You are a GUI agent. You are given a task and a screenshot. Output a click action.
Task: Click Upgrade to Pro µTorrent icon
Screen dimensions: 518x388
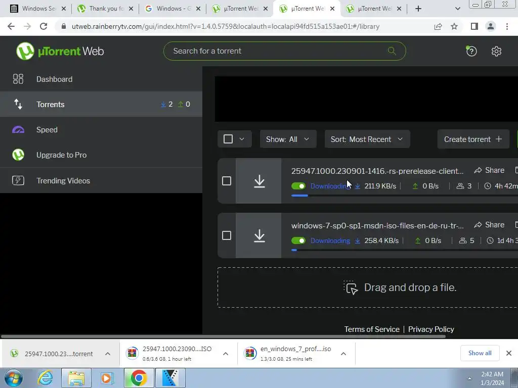click(18, 155)
